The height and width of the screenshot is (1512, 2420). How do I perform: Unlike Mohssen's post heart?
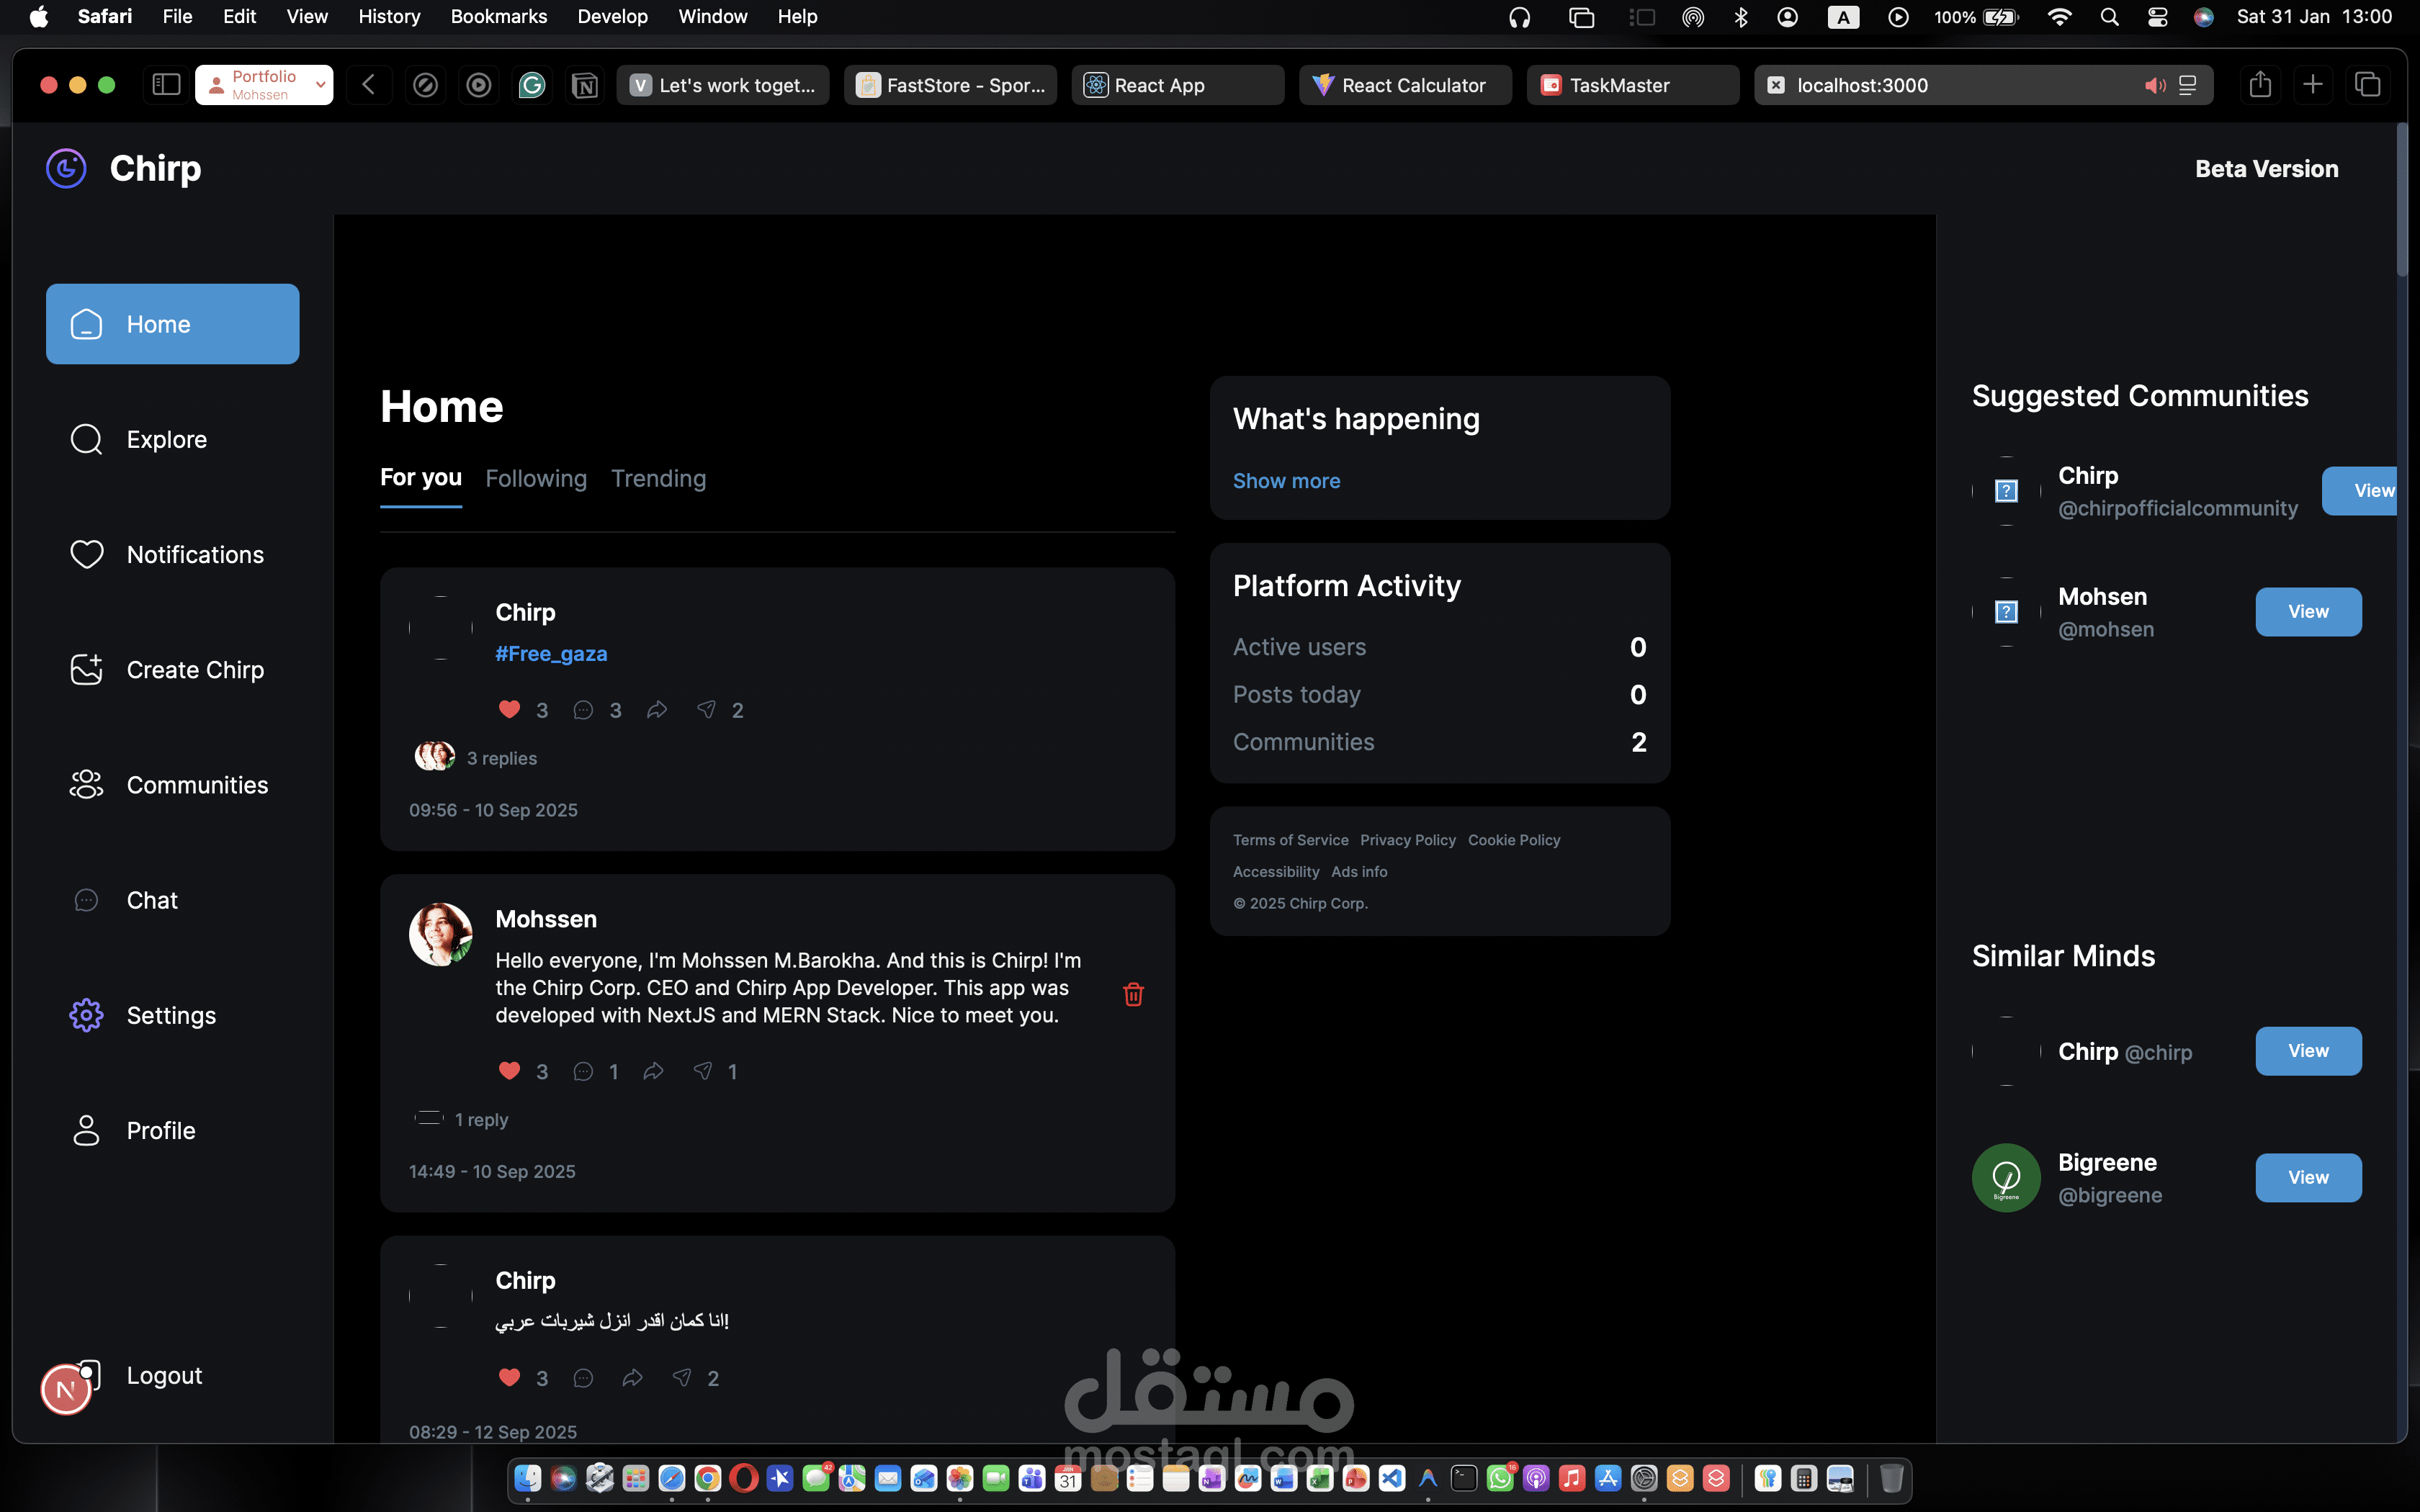click(x=509, y=1072)
